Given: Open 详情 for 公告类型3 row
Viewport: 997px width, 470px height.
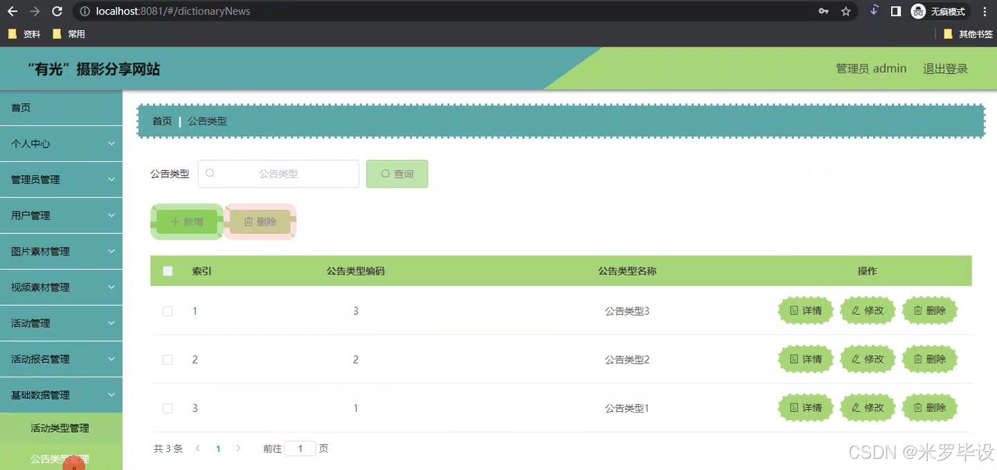Looking at the screenshot, I should pyautogui.click(x=805, y=311).
